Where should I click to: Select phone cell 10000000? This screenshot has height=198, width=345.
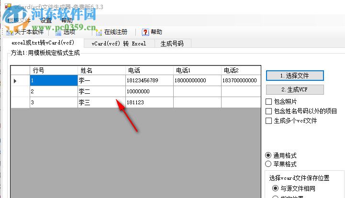(x=149, y=91)
